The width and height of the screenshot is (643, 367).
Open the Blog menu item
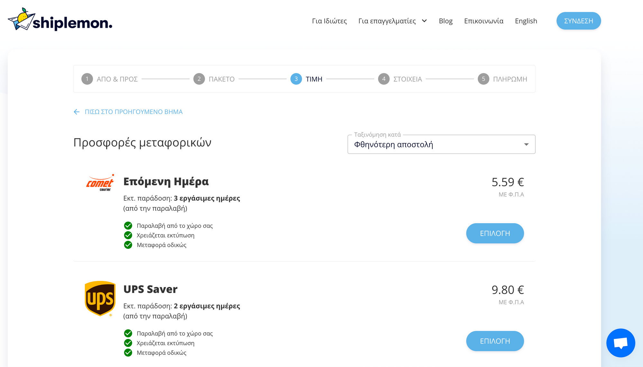pyautogui.click(x=446, y=21)
